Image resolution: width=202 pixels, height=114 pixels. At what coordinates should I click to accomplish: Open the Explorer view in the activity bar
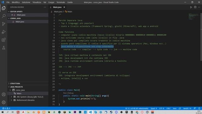click(x=3, y=8)
